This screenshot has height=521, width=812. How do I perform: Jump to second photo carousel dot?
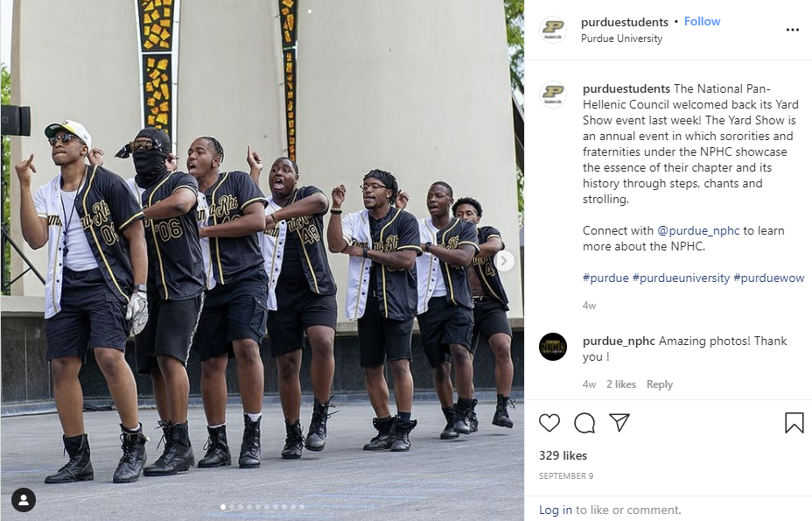(232, 507)
